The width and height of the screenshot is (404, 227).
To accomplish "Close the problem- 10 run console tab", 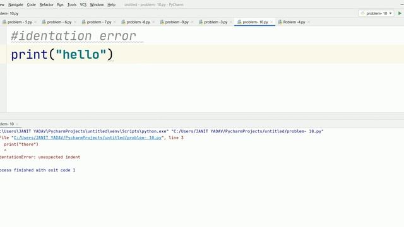I will (17, 124).
